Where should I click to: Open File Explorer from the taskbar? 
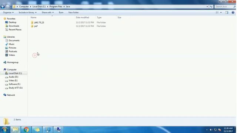pos(15,130)
